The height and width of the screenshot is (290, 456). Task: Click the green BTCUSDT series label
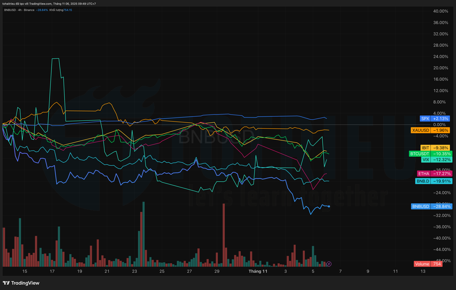click(420, 154)
